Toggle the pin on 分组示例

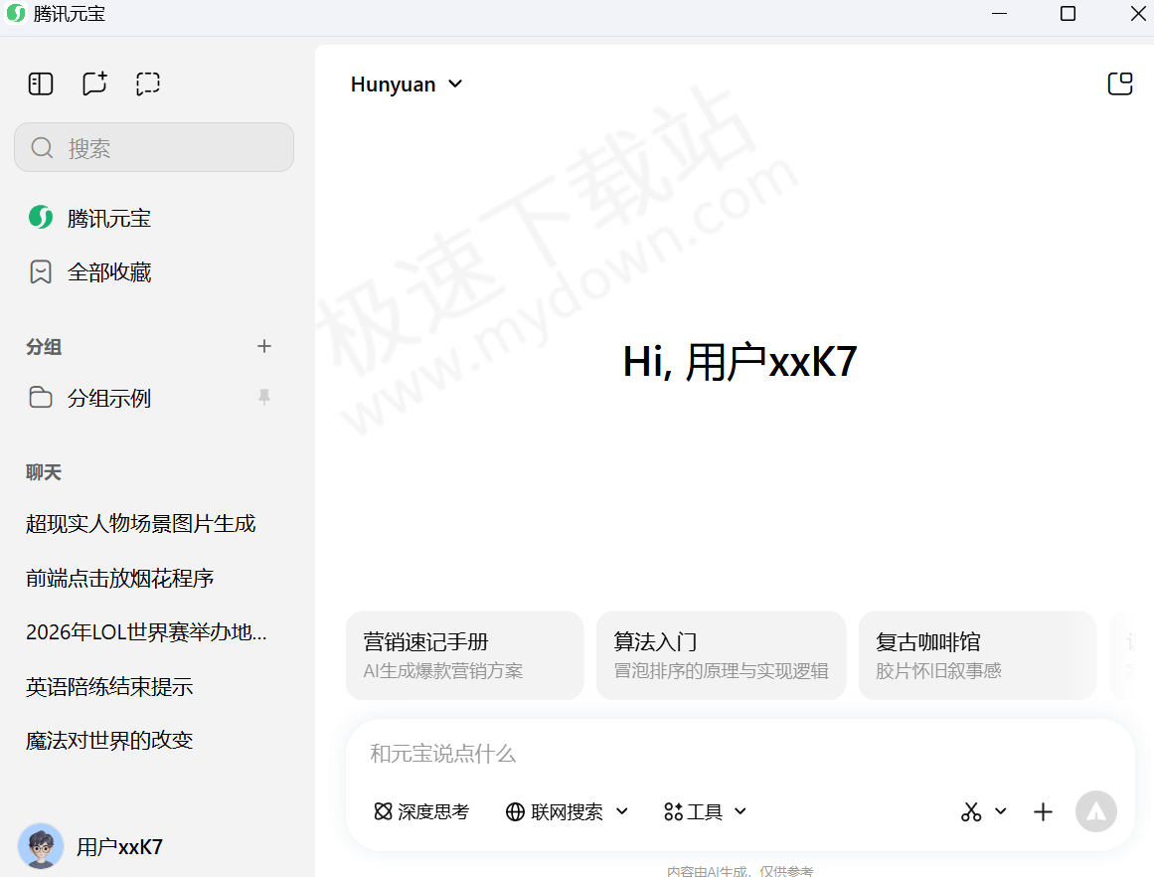click(x=264, y=398)
